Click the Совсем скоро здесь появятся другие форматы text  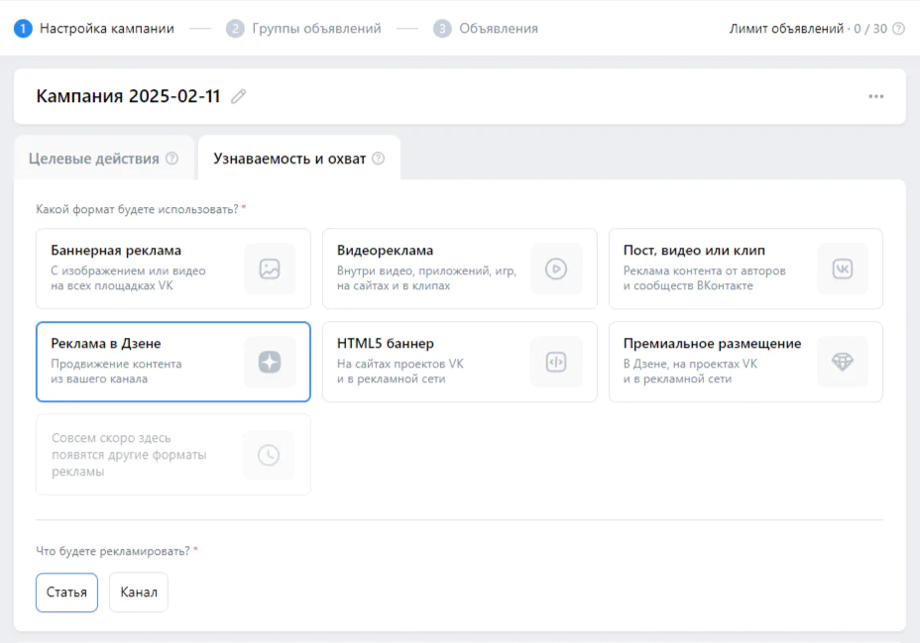pos(129,455)
